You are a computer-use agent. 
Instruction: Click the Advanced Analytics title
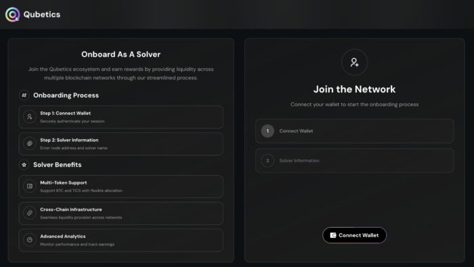coord(63,236)
